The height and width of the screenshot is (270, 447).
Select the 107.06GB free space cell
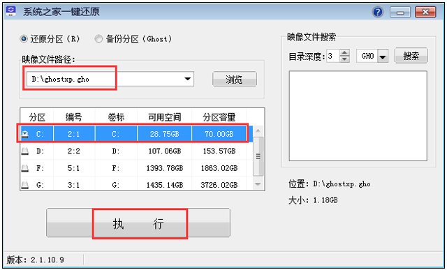coord(165,151)
